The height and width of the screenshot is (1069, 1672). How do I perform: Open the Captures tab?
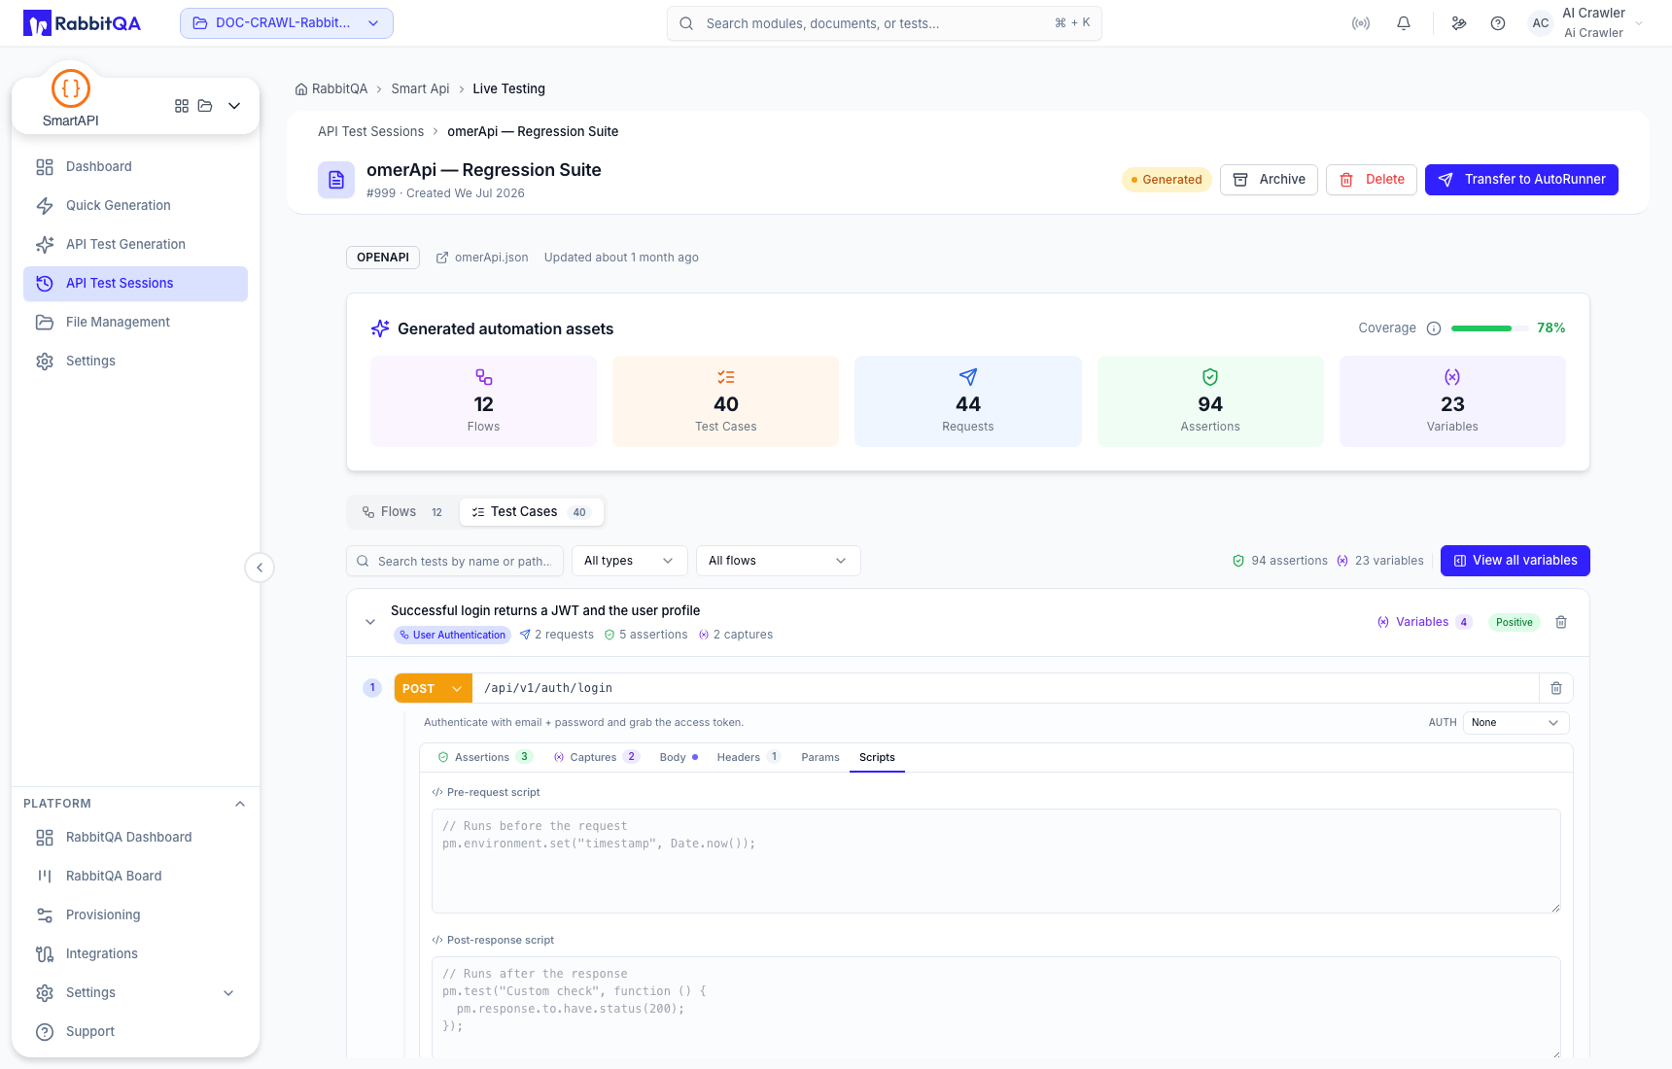tap(596, 758)
